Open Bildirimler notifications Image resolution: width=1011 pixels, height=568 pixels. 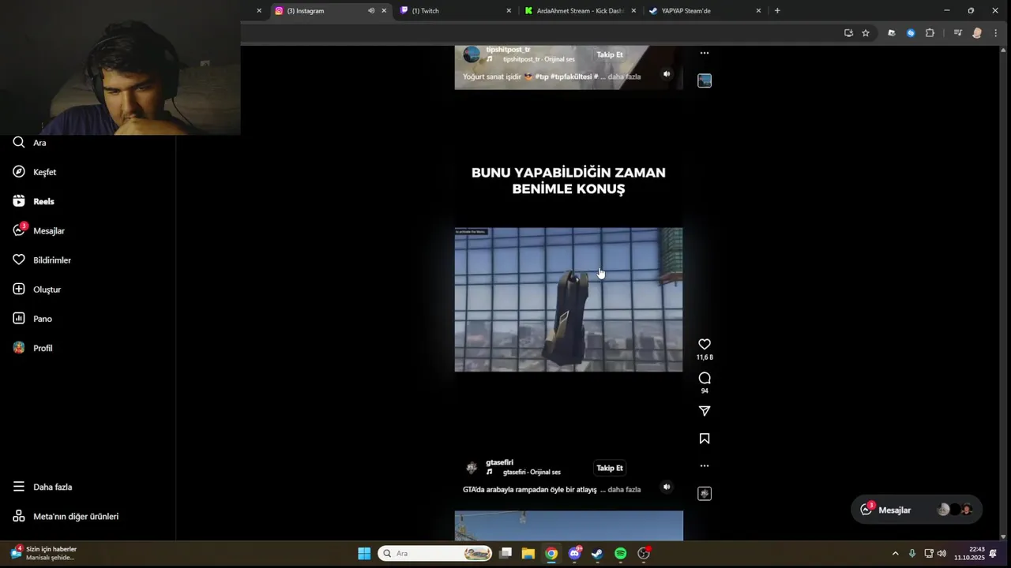tap(42, 260)
